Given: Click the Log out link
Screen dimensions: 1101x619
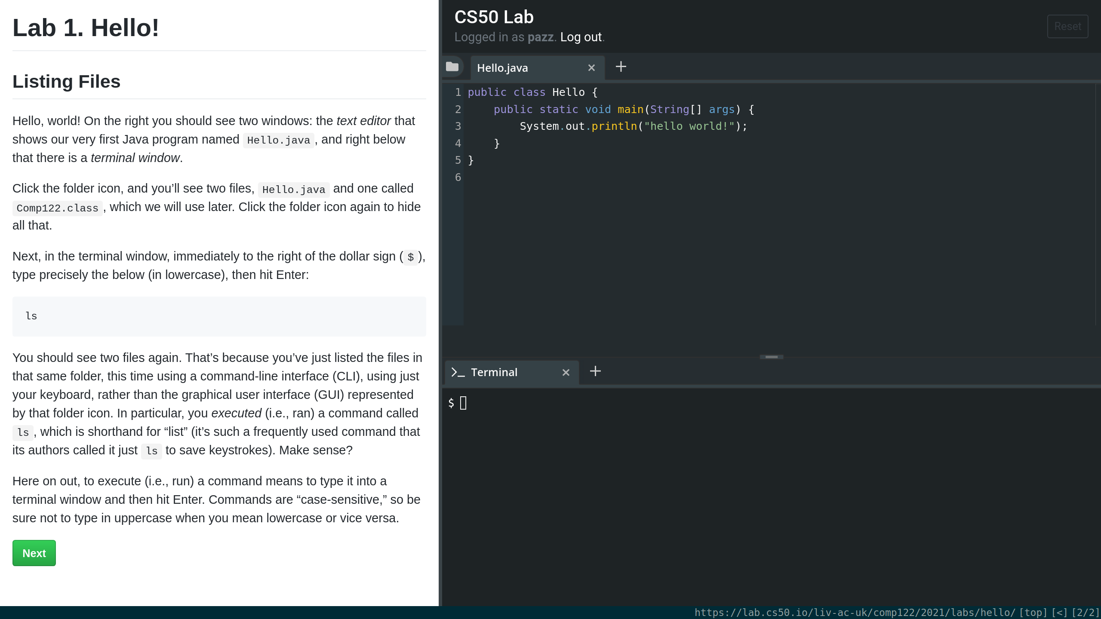Looking at the screenshot, I should click(581, 37).
